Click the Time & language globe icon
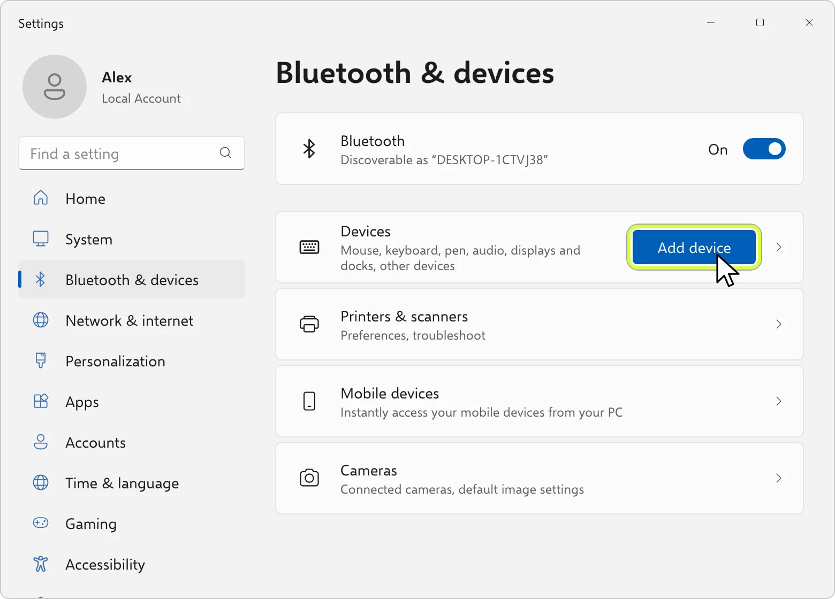835x599 pixels. pos(41,482)
